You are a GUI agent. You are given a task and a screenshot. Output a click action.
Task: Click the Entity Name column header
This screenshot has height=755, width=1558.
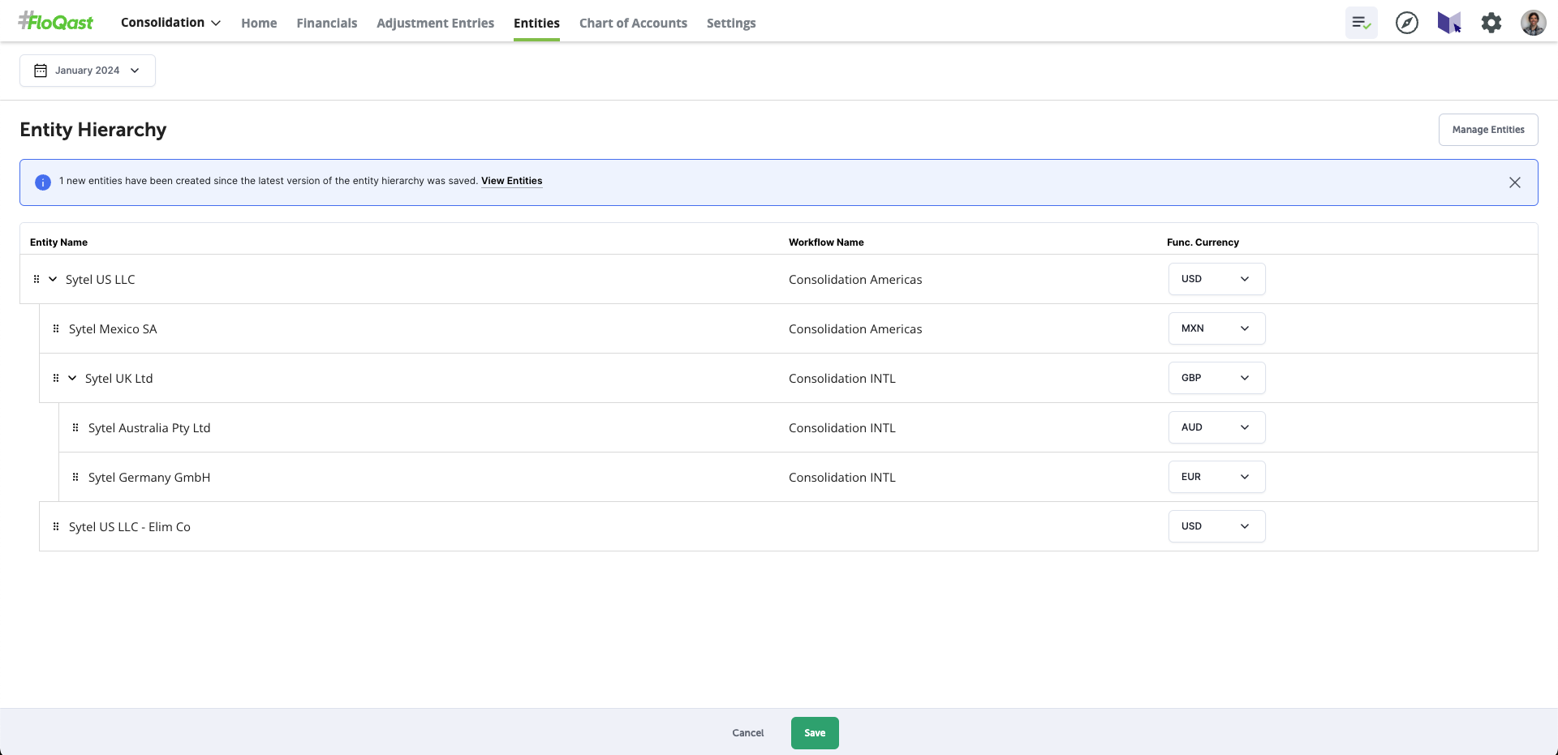(x=58, y=242)
